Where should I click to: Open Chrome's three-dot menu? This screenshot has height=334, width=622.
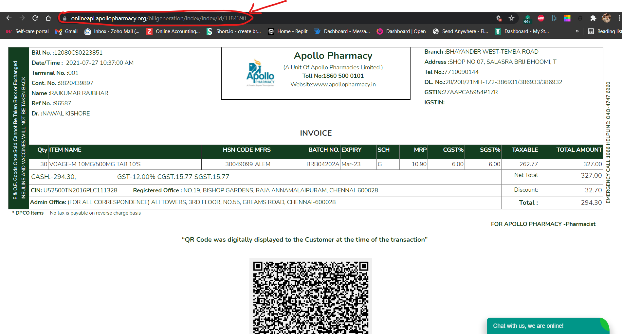[x=619, y=18]
